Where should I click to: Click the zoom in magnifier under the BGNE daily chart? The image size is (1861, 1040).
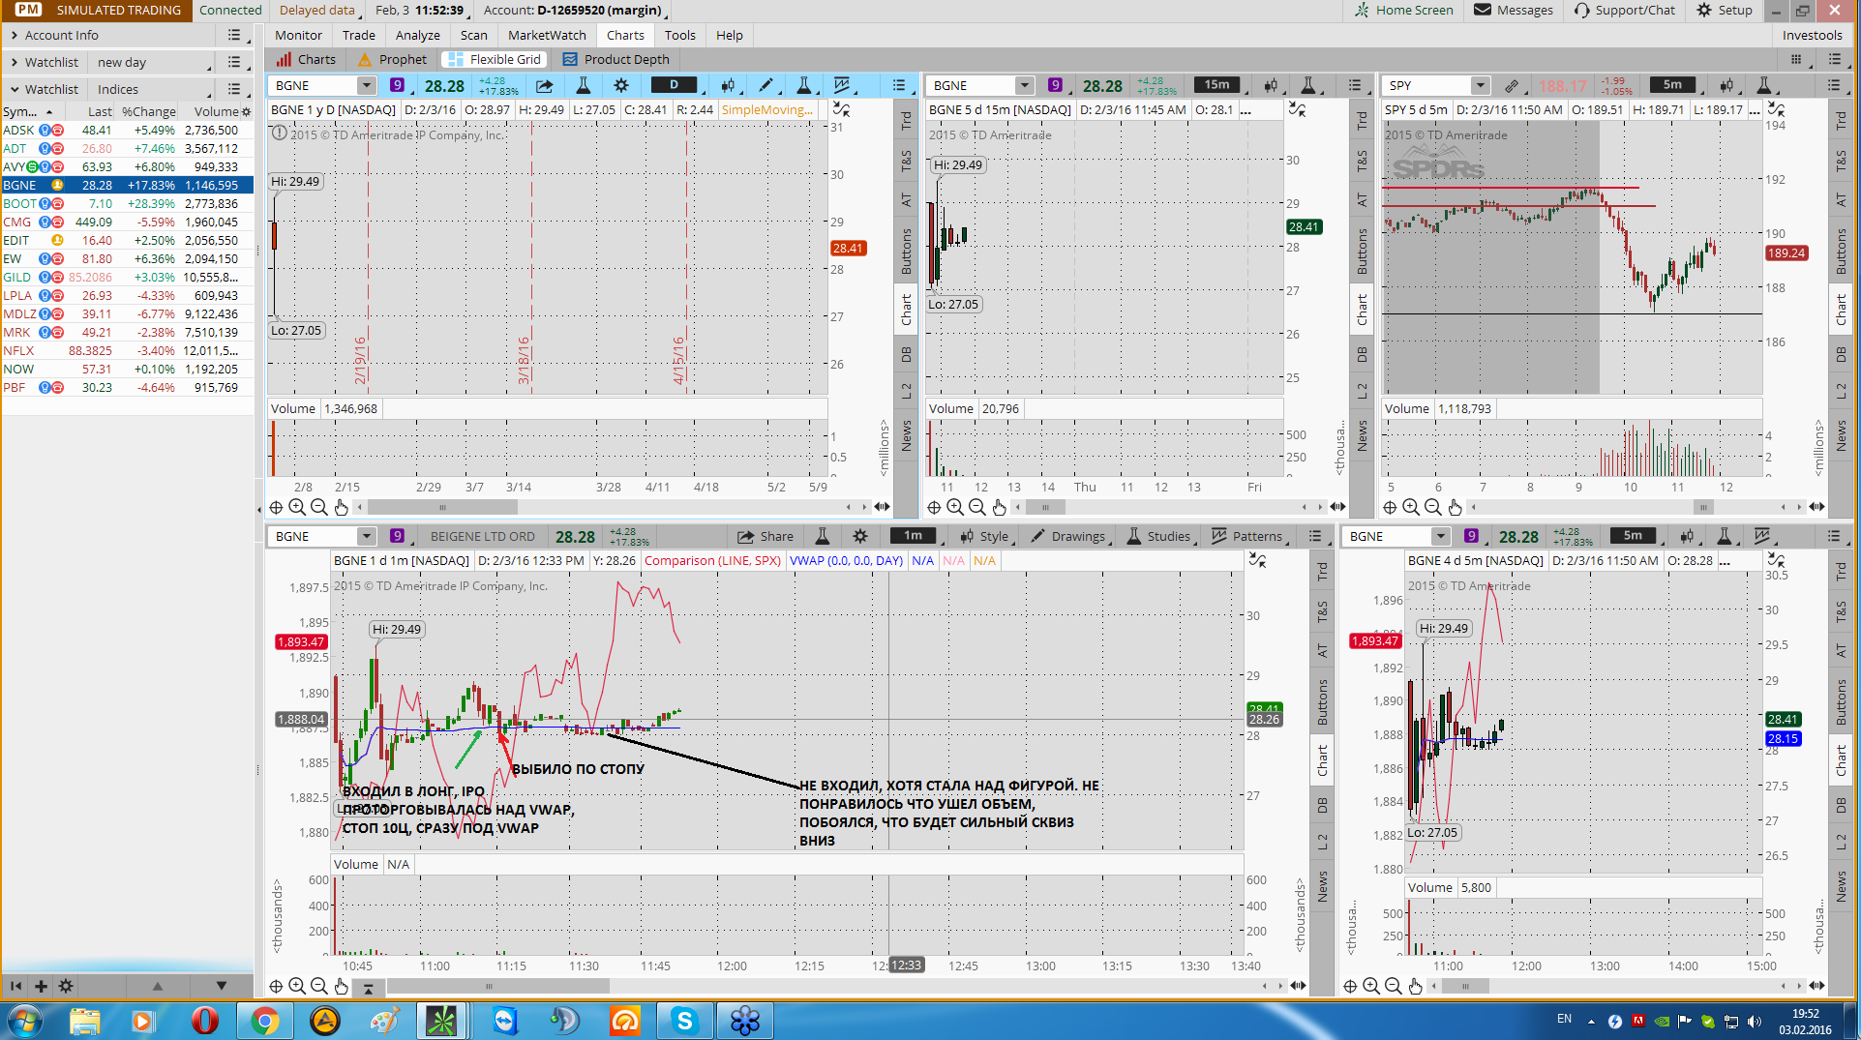pos(297,507)
